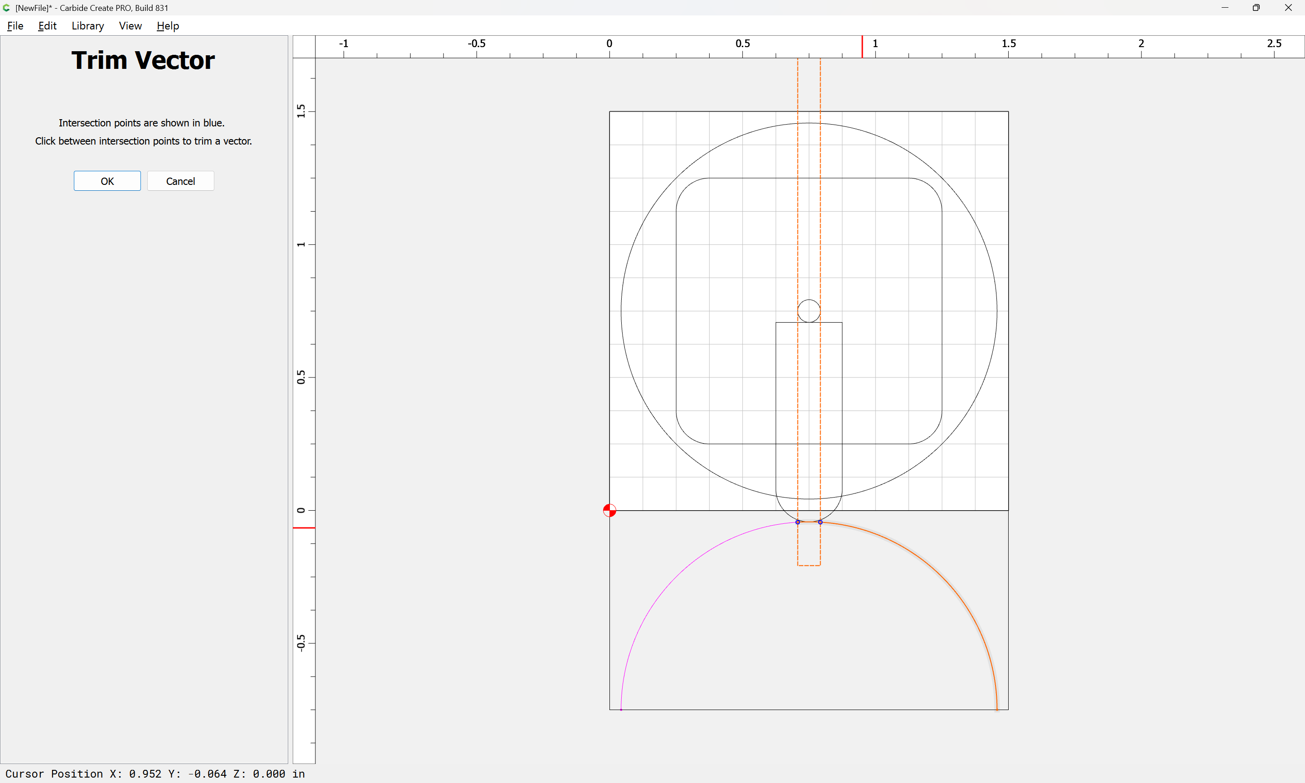
Task: Click red cursor marker on horizontal ruler
Action: (862, 47)
